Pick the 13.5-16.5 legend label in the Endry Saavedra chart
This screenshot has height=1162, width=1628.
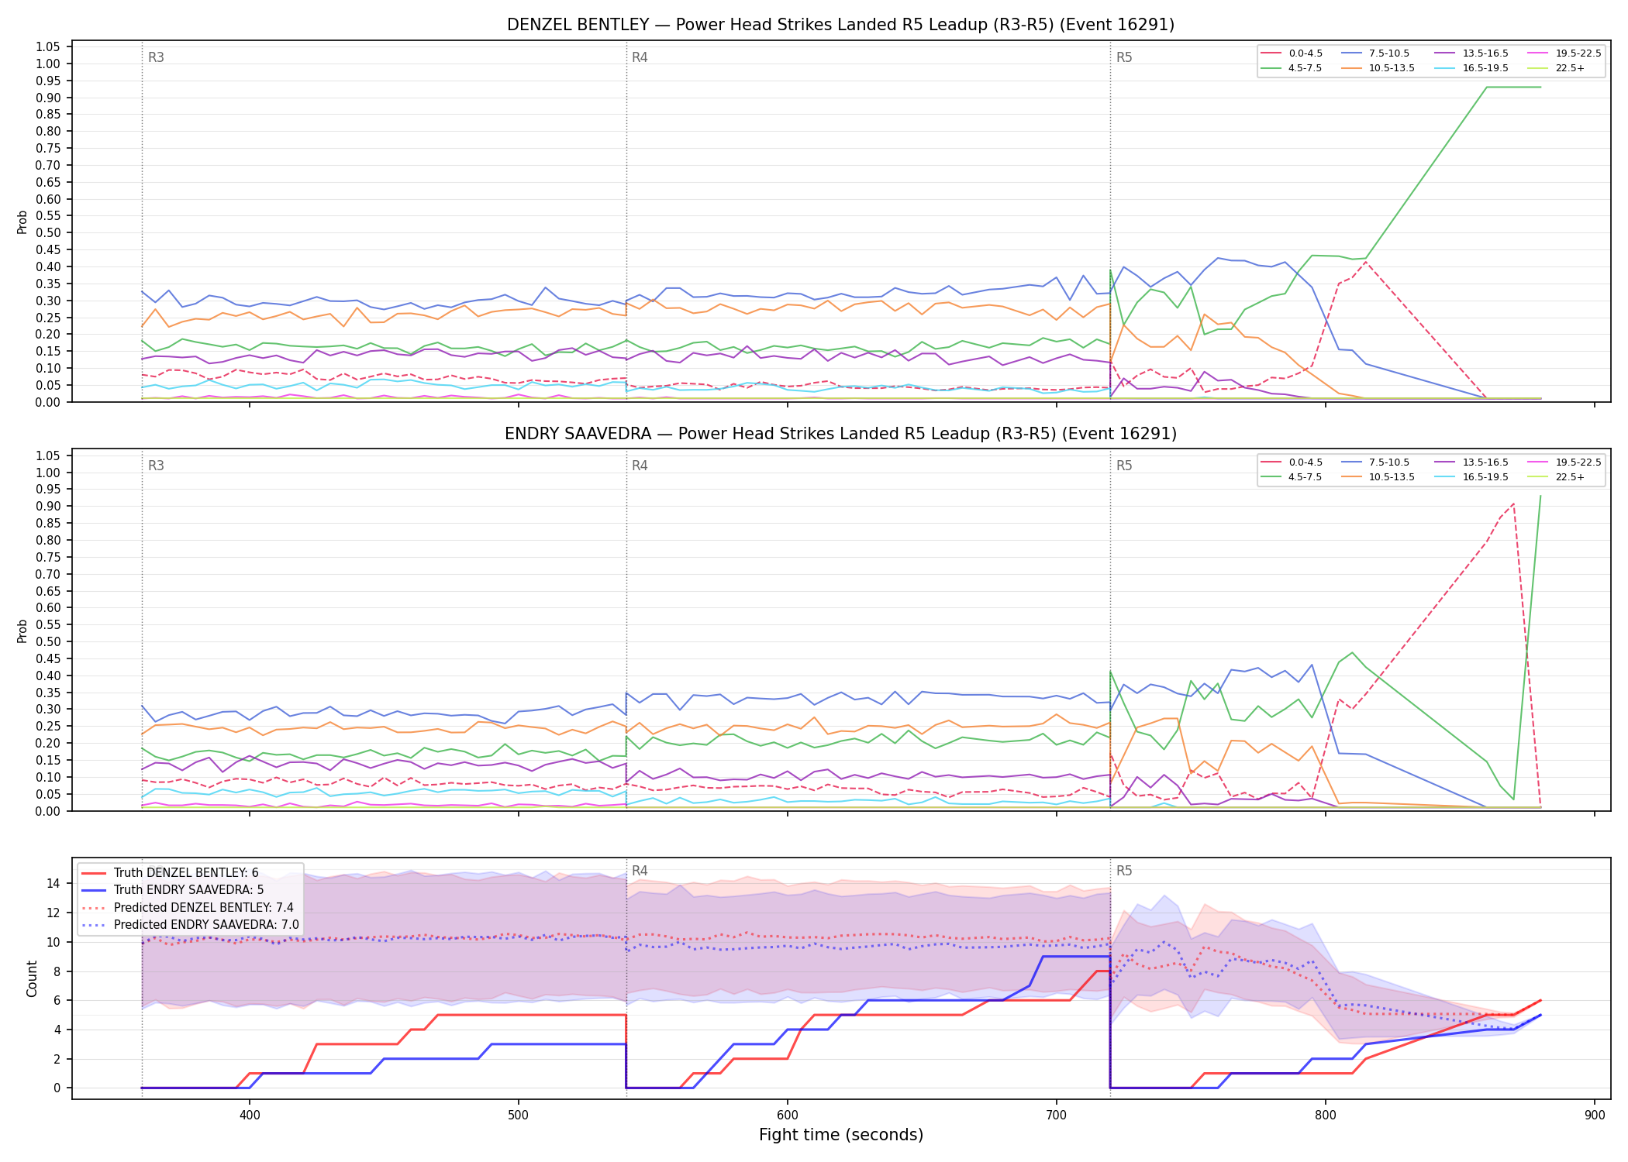pyautogui.click(x=1485, y=462)
